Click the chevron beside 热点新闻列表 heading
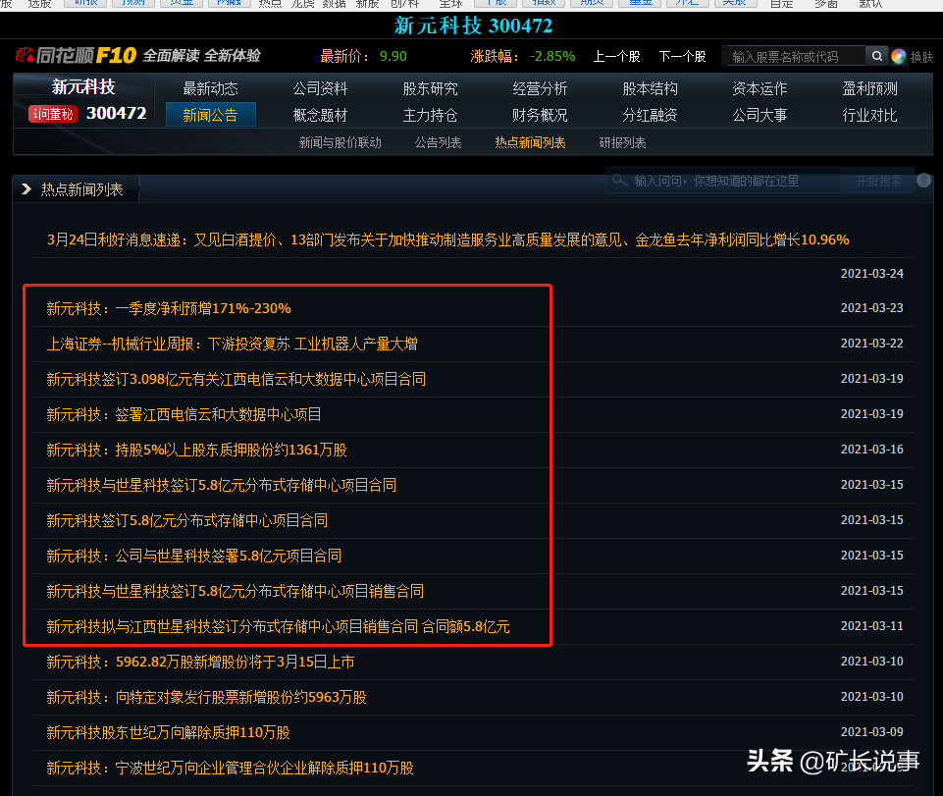The height and width of the screenshot is (796, 943). (x=26, y=188)
